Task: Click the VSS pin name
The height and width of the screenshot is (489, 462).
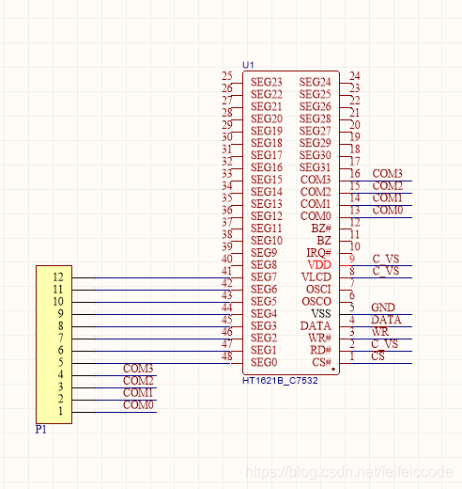Action: (321, 314)
